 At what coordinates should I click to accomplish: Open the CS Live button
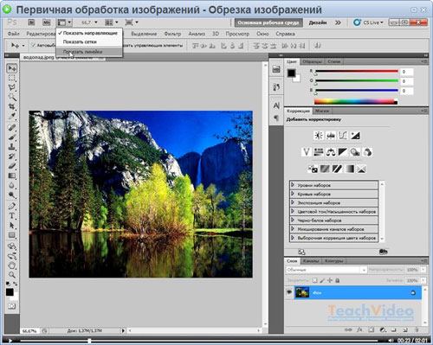pos(369,22)
